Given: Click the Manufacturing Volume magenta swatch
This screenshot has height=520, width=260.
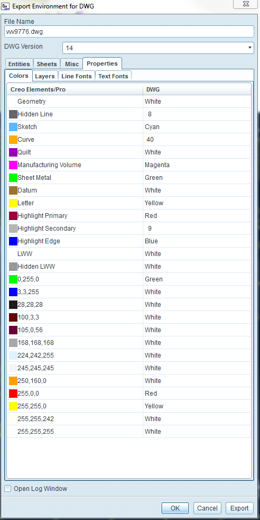Looking at the screenshot, I should [13, 165].
